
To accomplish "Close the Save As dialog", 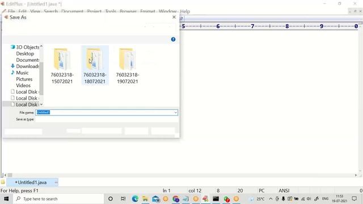I will click(174, 17).
